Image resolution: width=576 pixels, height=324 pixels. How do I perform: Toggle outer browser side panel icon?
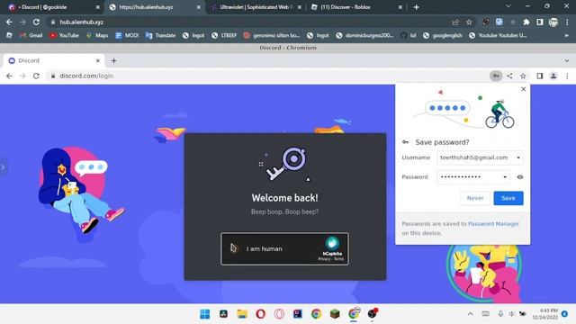click(540, 22)
